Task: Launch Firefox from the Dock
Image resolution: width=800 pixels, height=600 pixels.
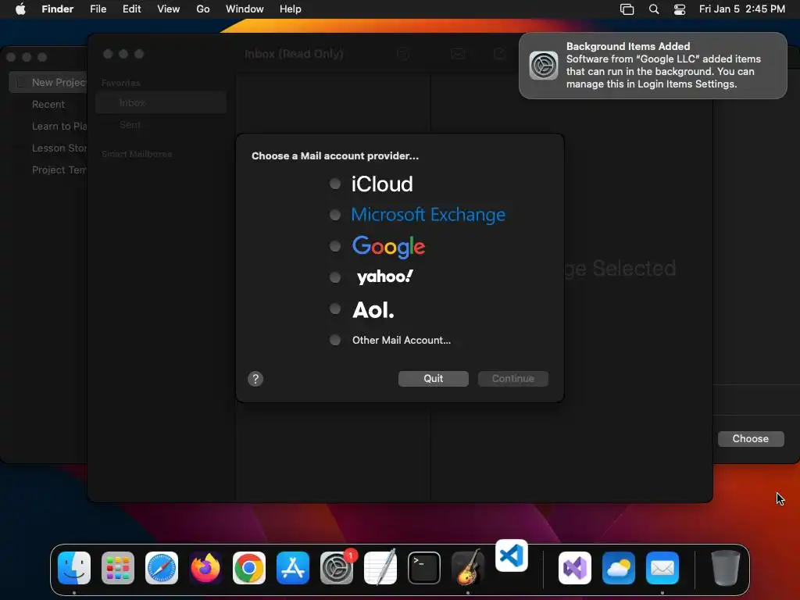Action: click(205, 567)
